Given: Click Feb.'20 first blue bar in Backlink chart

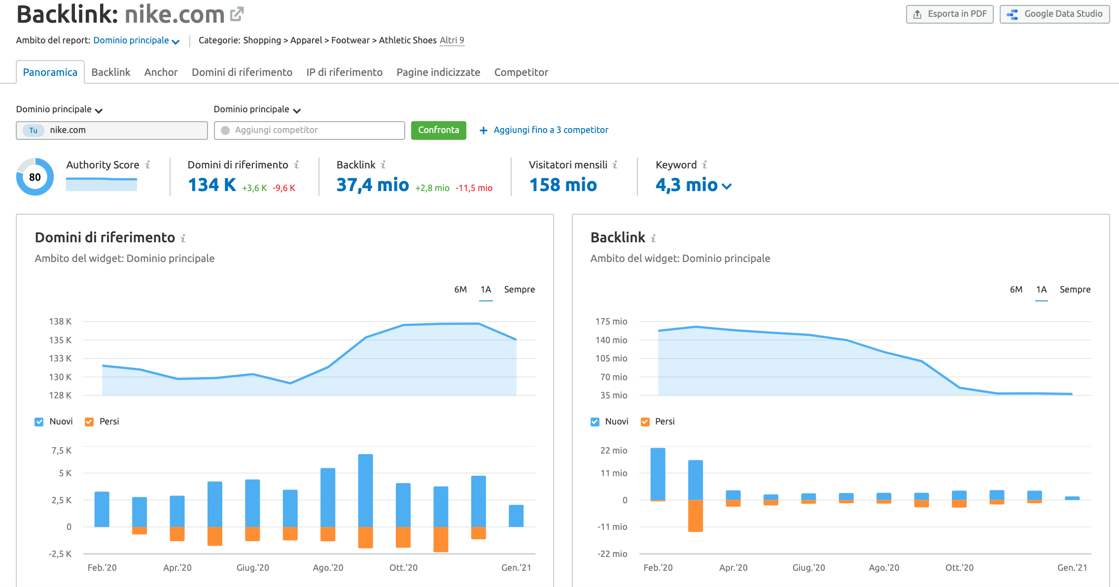Looking at the screenshot, I should 658,474.
